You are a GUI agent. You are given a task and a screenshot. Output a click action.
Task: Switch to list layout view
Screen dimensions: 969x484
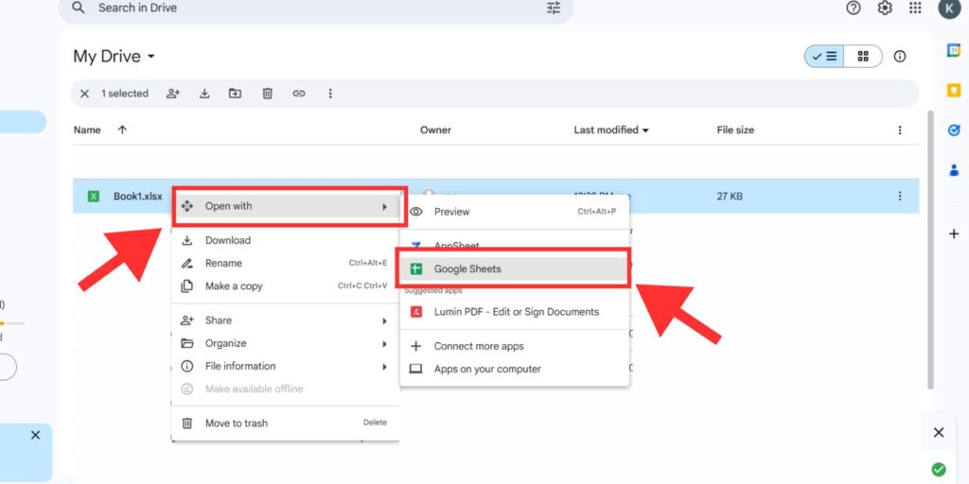[824, 56]
